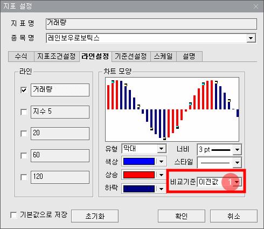Expand the 색상 color dropdown arrow

coord(161,162)
